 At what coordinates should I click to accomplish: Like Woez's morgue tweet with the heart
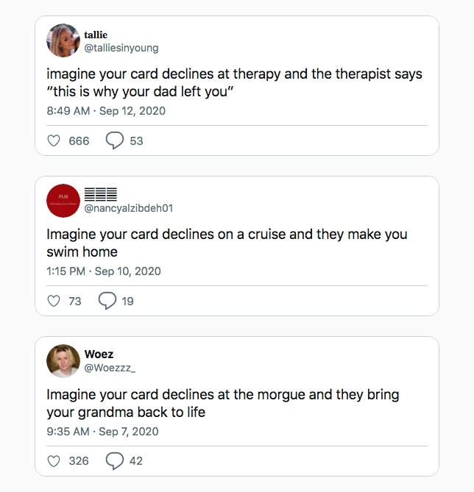tap(54, 461)
